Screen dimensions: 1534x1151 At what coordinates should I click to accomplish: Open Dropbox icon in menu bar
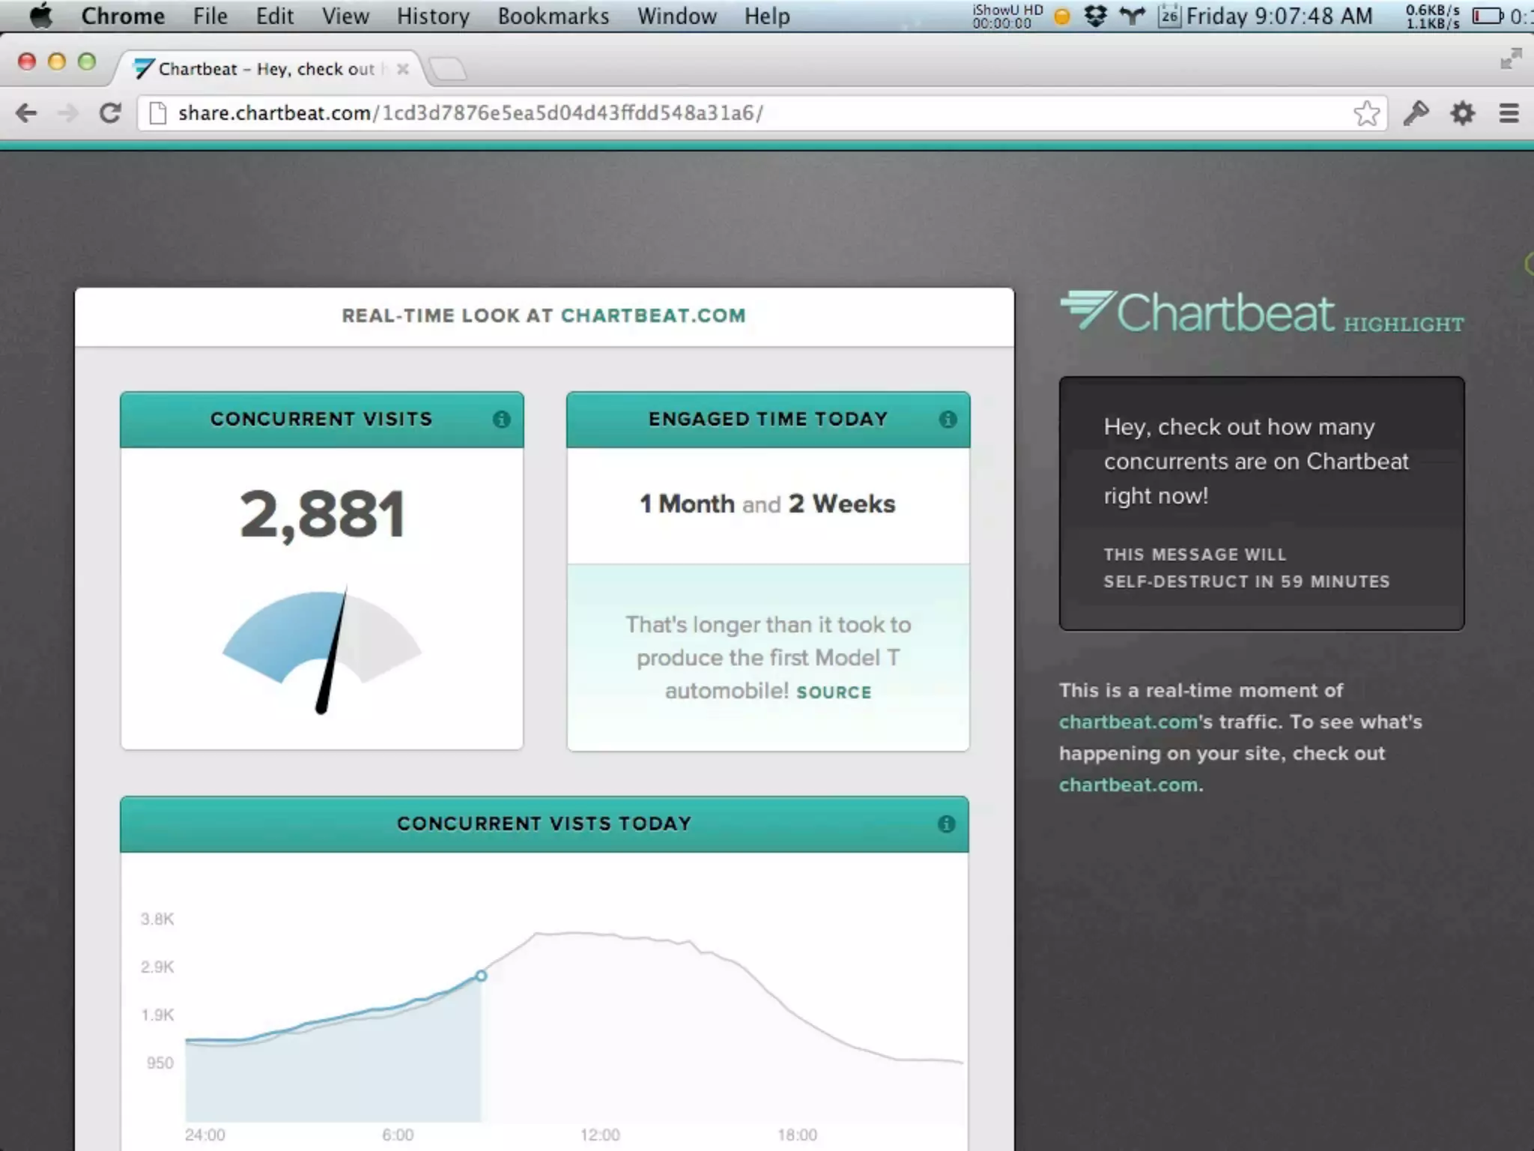pos(1095,16)
